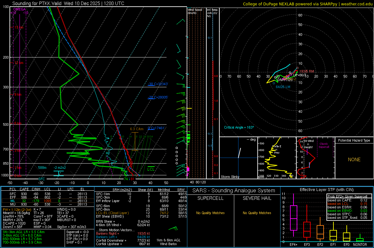Select the 'Critical Angle = 163°' text
Viewport: 374px width, 248px height.
[239, 128]
